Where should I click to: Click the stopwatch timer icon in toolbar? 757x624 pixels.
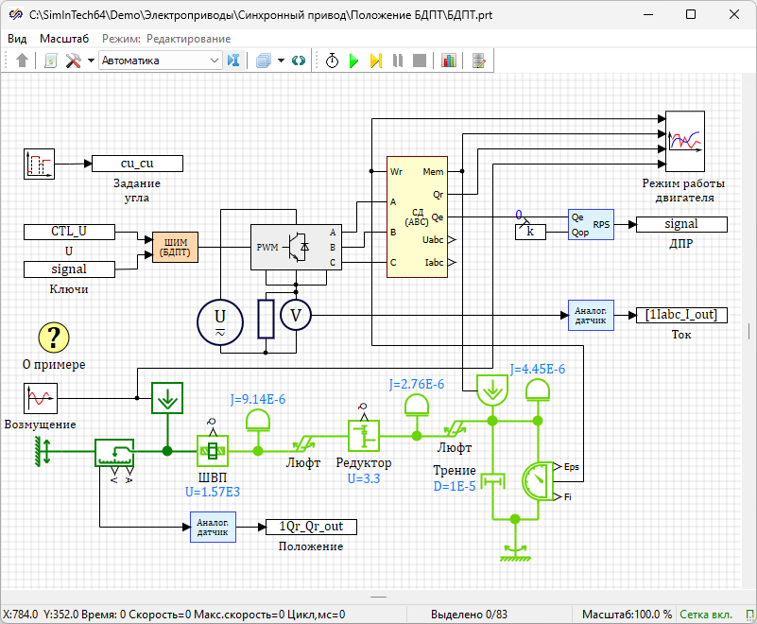coord(332,61)
